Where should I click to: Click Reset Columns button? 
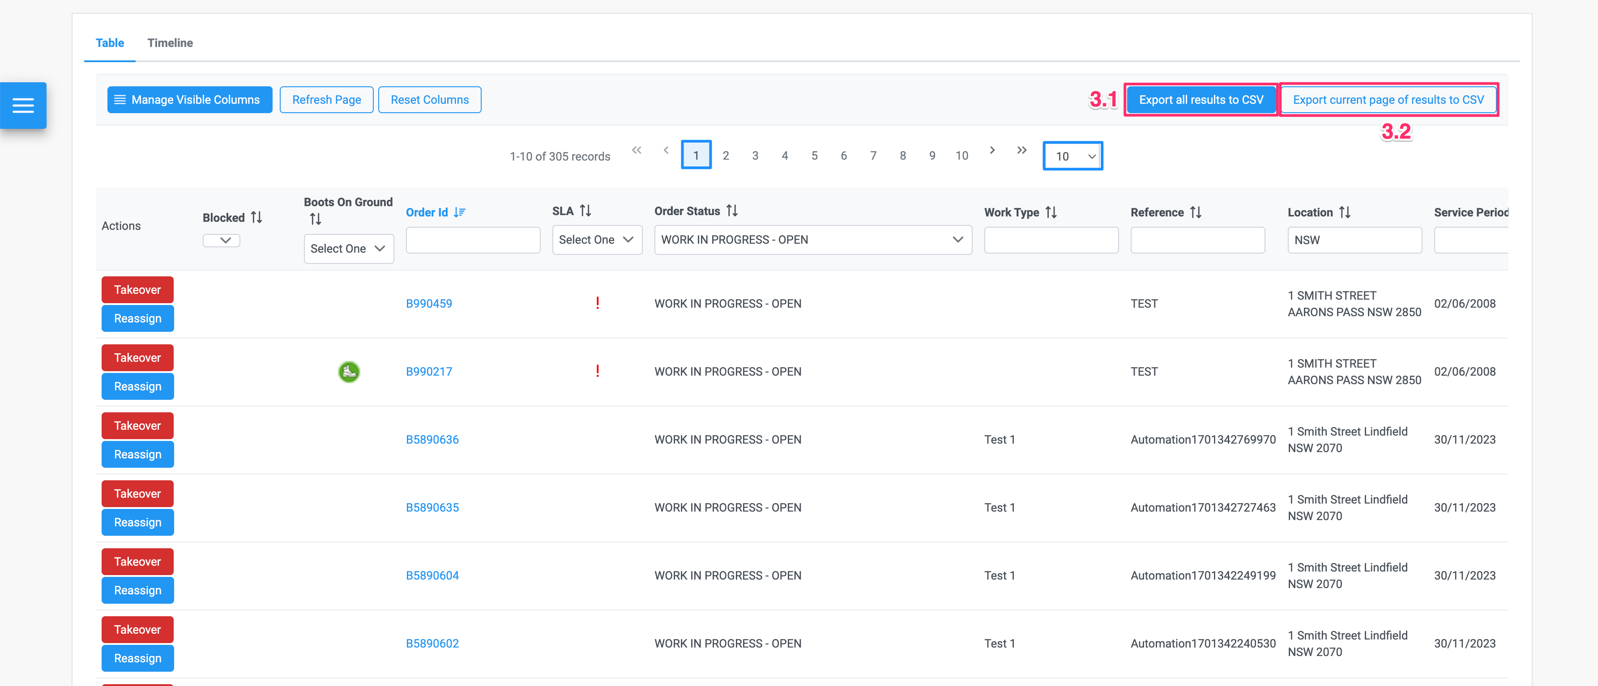430,100
